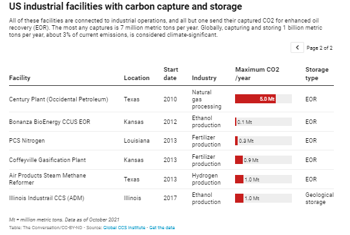Go to the previous table page
This screenshot has width=350, height=235.
coord(297,48)
